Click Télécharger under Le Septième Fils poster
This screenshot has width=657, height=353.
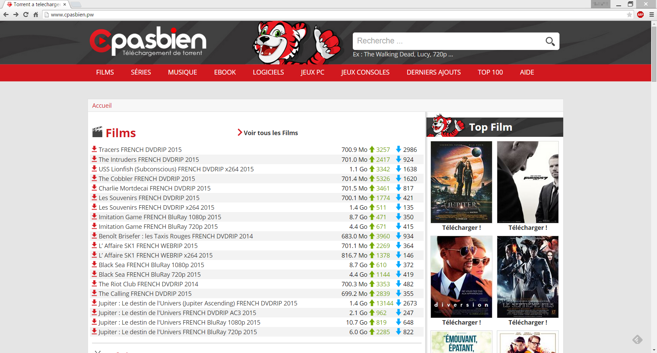pyautogui.click(x=528, y=322)
